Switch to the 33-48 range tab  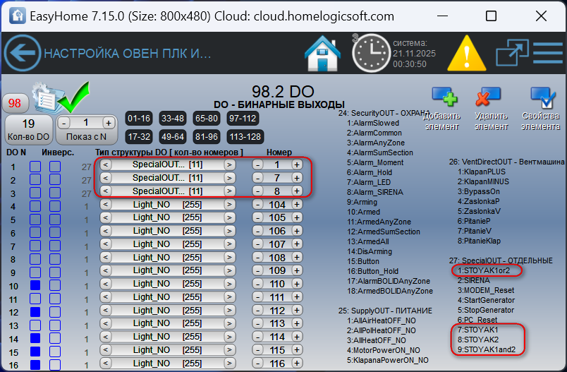click(x=173, y=118)
